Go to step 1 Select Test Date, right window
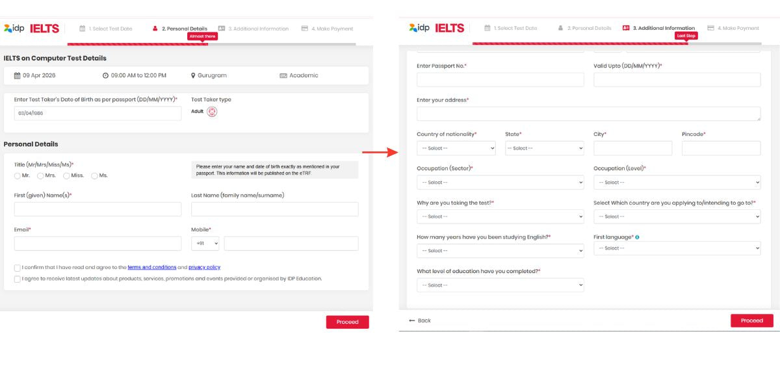Screen dimensions: 780x390 pyautogui.click(x=511, y=28)
